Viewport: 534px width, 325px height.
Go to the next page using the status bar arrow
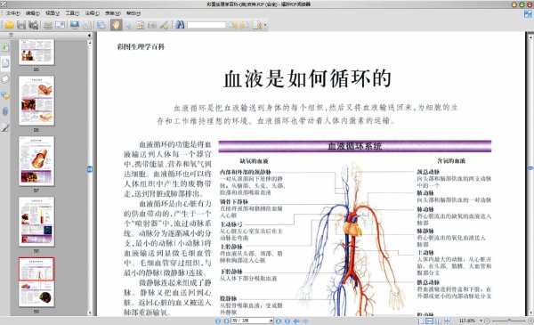pos(279,321)
